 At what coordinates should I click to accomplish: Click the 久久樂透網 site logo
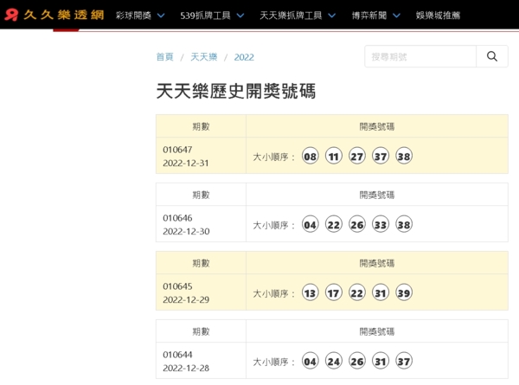pos(53,15)
